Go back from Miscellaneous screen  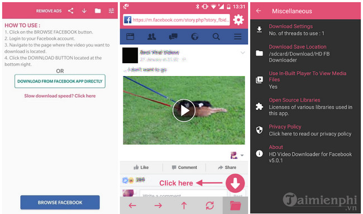[259, 11]
